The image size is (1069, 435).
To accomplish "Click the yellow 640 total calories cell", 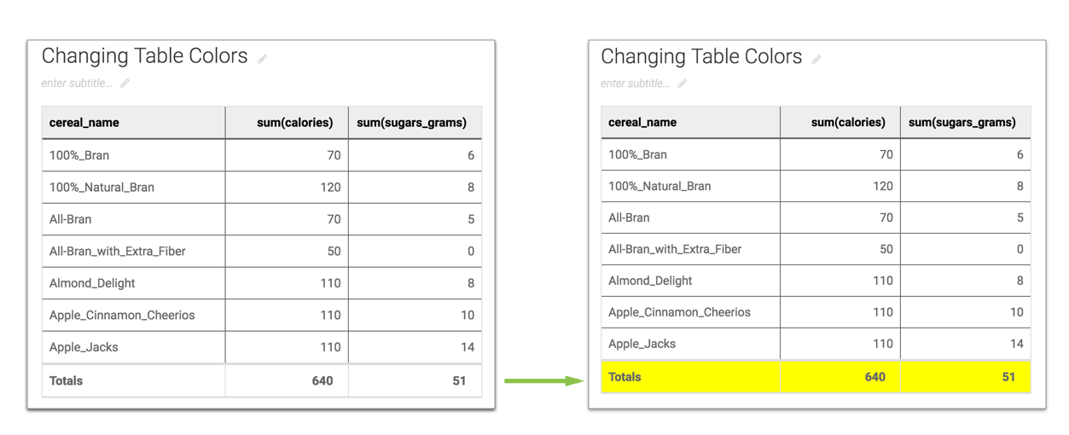I will coord(874,377).
